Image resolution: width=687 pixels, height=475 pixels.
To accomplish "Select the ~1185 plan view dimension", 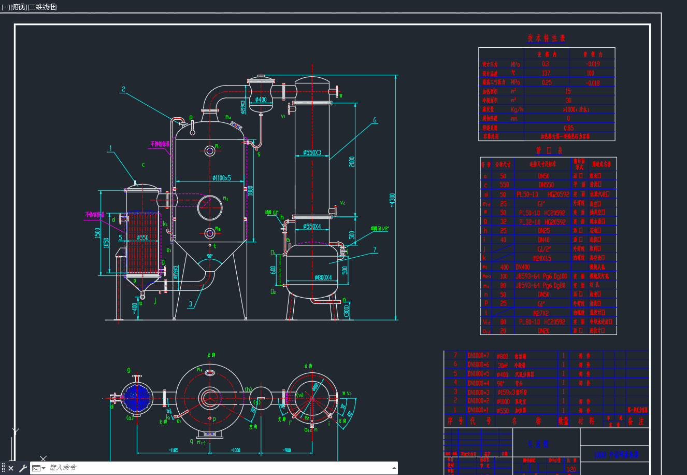I will (x=174, y=450).
